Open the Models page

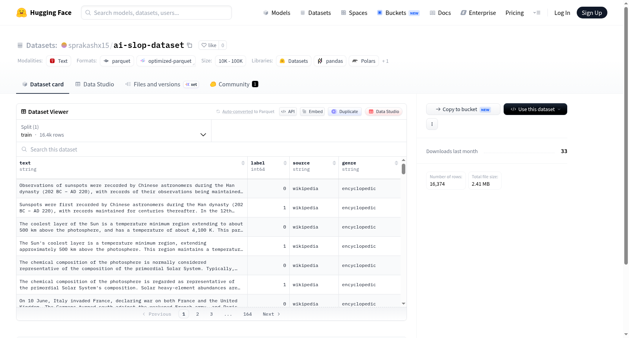(277, 13)
